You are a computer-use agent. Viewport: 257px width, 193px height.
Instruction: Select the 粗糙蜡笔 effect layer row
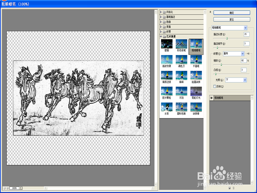(x=230, y=98)
